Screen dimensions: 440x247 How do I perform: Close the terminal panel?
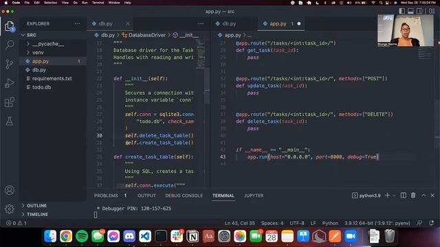pyautogui.click(x=432, y=196)
